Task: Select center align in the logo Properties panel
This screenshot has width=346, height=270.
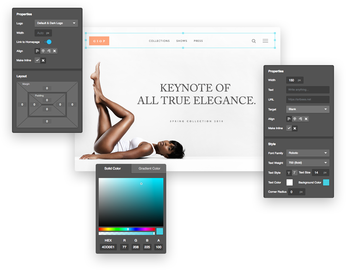Action: pos(43,51)
